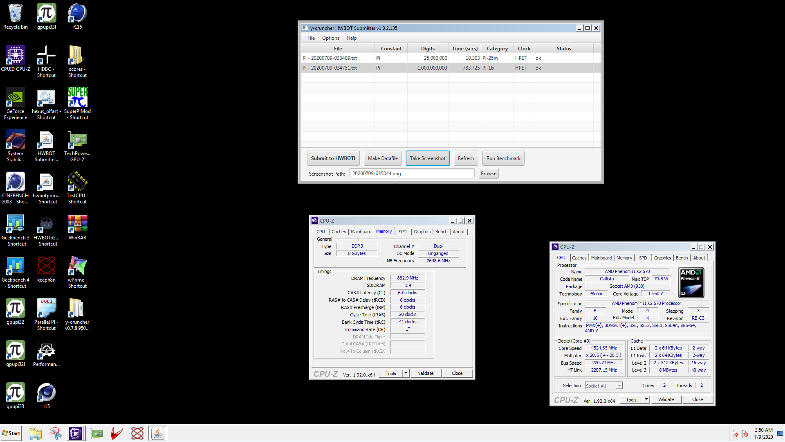Image resolution: width=785 pixels, height=442 pixels.
Task: Switch to CPU-Z taskbar button
Action: point(75,433)
